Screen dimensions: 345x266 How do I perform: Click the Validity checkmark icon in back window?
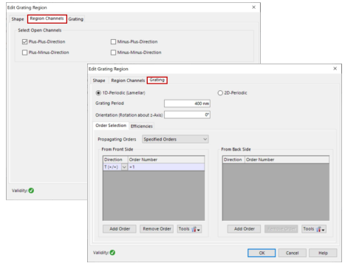31,191
